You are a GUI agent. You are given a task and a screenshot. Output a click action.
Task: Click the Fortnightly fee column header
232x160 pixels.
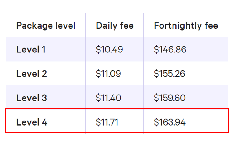[186, 26]
